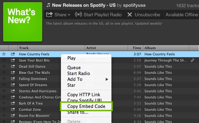Click share icon for Dead Still Dance
This screenshot has height=123, width=199.
pos(13,66)
